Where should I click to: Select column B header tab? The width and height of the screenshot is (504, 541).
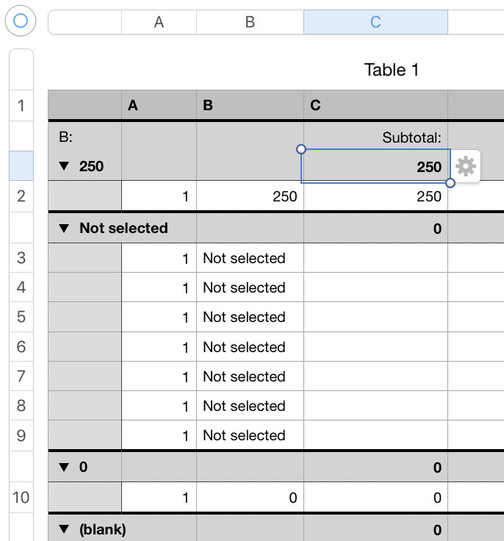250,22
